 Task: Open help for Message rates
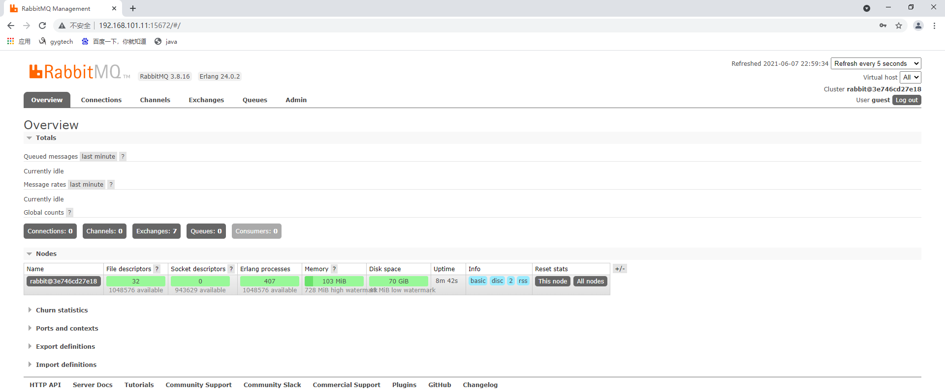[x=111, y=184]
